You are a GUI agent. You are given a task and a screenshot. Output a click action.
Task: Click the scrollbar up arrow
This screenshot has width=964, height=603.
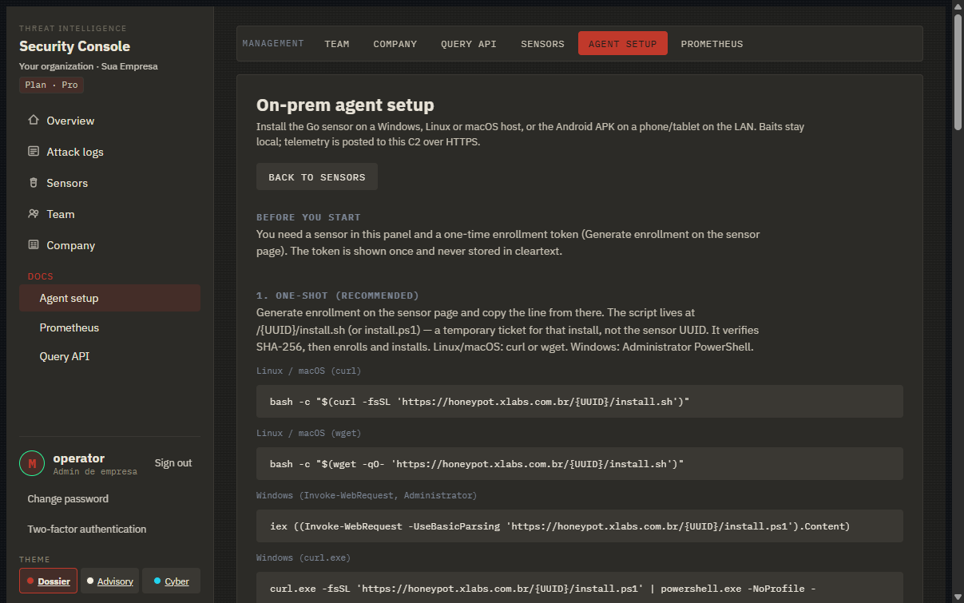958,6
